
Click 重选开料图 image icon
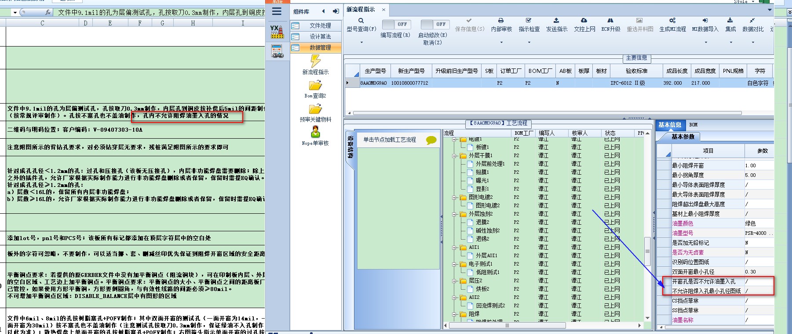tap(639, 21)
